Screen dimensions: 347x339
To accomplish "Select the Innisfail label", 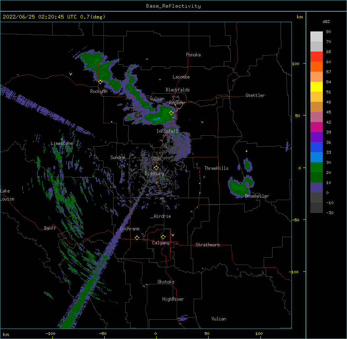I will [x=167, y=131].
